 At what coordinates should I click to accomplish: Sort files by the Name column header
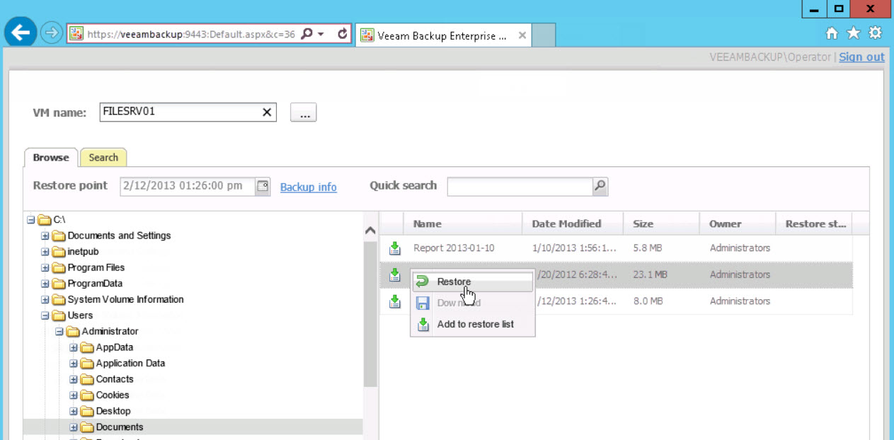point(462,224)
